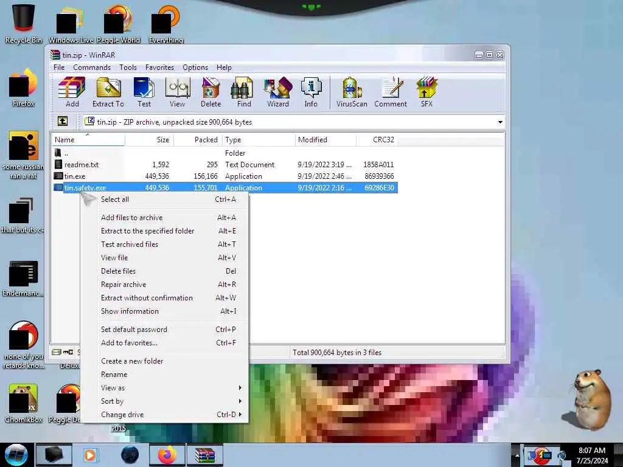Screen dimensions: 623x467
Task: Expand the Sort by submenu
Action: pos(240,401)
